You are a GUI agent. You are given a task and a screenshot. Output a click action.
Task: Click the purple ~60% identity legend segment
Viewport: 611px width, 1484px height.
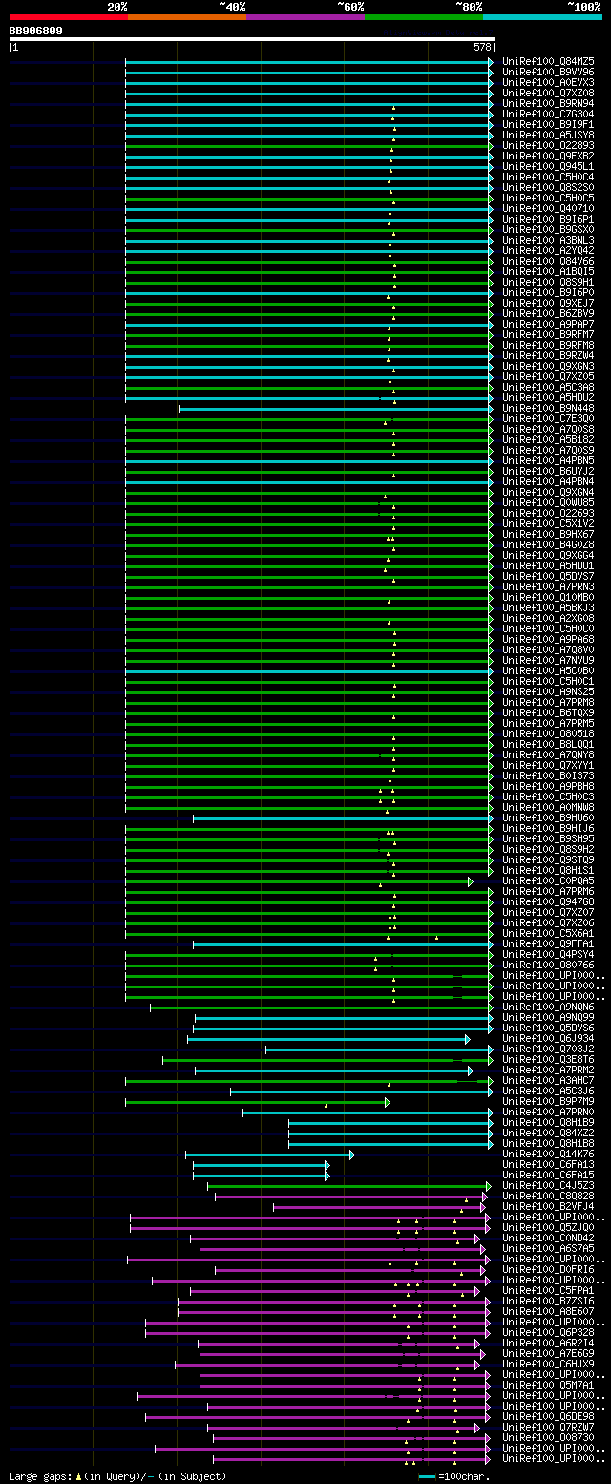305,16
